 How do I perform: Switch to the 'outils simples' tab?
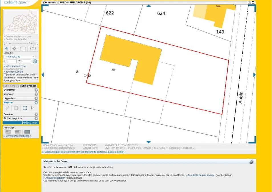[x=11, y=86]
